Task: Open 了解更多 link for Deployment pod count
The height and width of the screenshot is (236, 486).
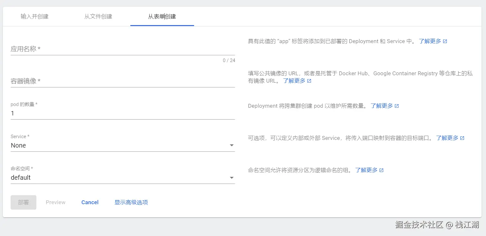Action: tap(382, 106)
